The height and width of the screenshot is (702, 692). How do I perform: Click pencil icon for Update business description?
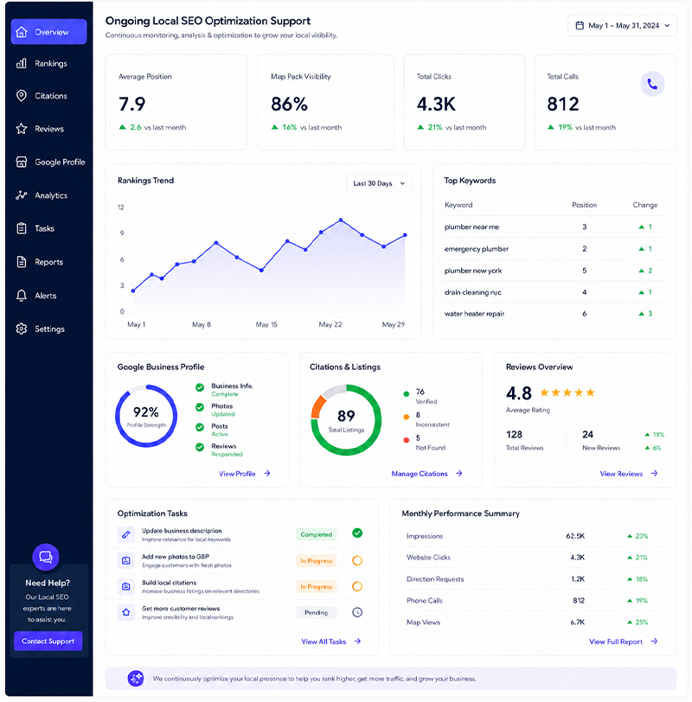(126, 534)
